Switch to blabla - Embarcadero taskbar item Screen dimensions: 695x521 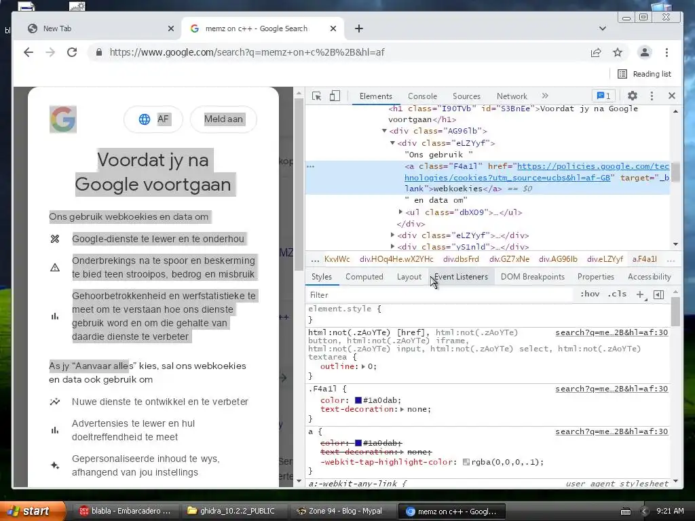coord(125,512)
